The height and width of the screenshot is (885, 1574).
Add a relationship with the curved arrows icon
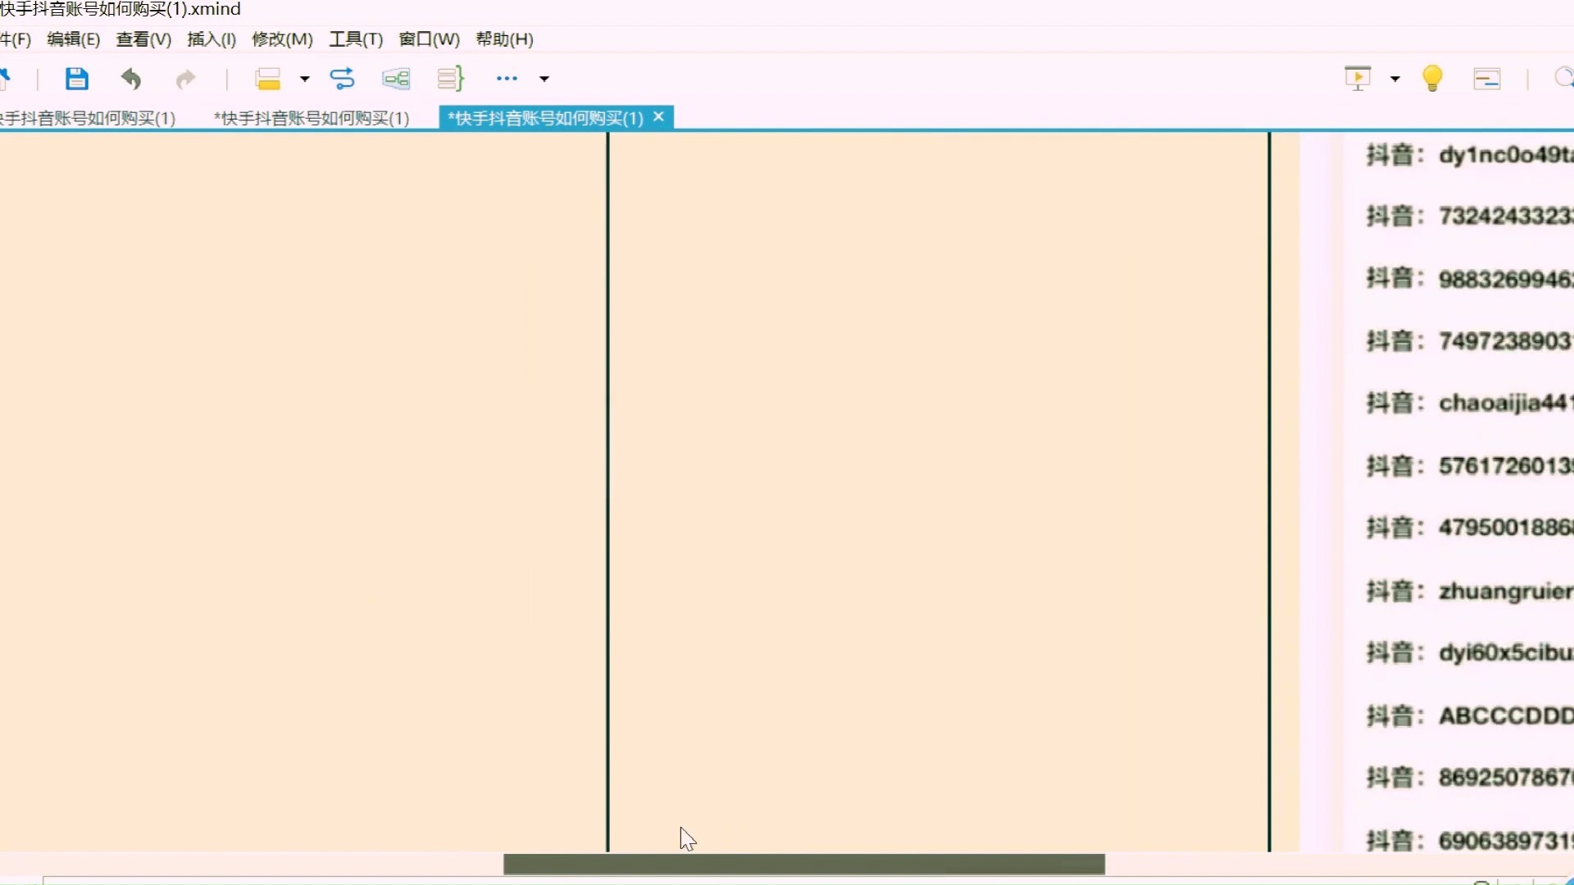[x=342, y=79]
